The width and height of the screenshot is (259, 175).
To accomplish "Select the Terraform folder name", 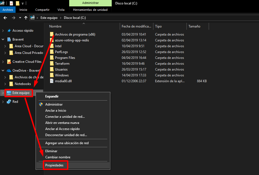I will 62,64.
